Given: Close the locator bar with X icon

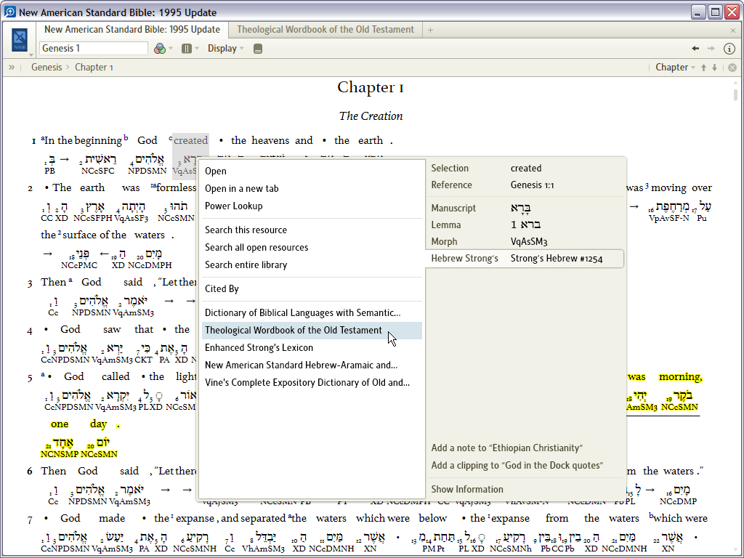Looking at the screenshot, I should pyautogui.click(x=732, y=68).
